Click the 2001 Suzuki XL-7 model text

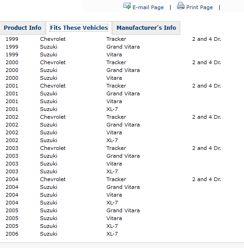coord(112,109)
